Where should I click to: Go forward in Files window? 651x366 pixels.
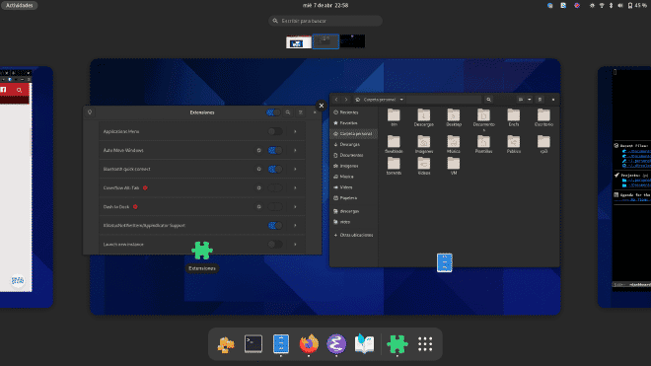coord(346,100)
